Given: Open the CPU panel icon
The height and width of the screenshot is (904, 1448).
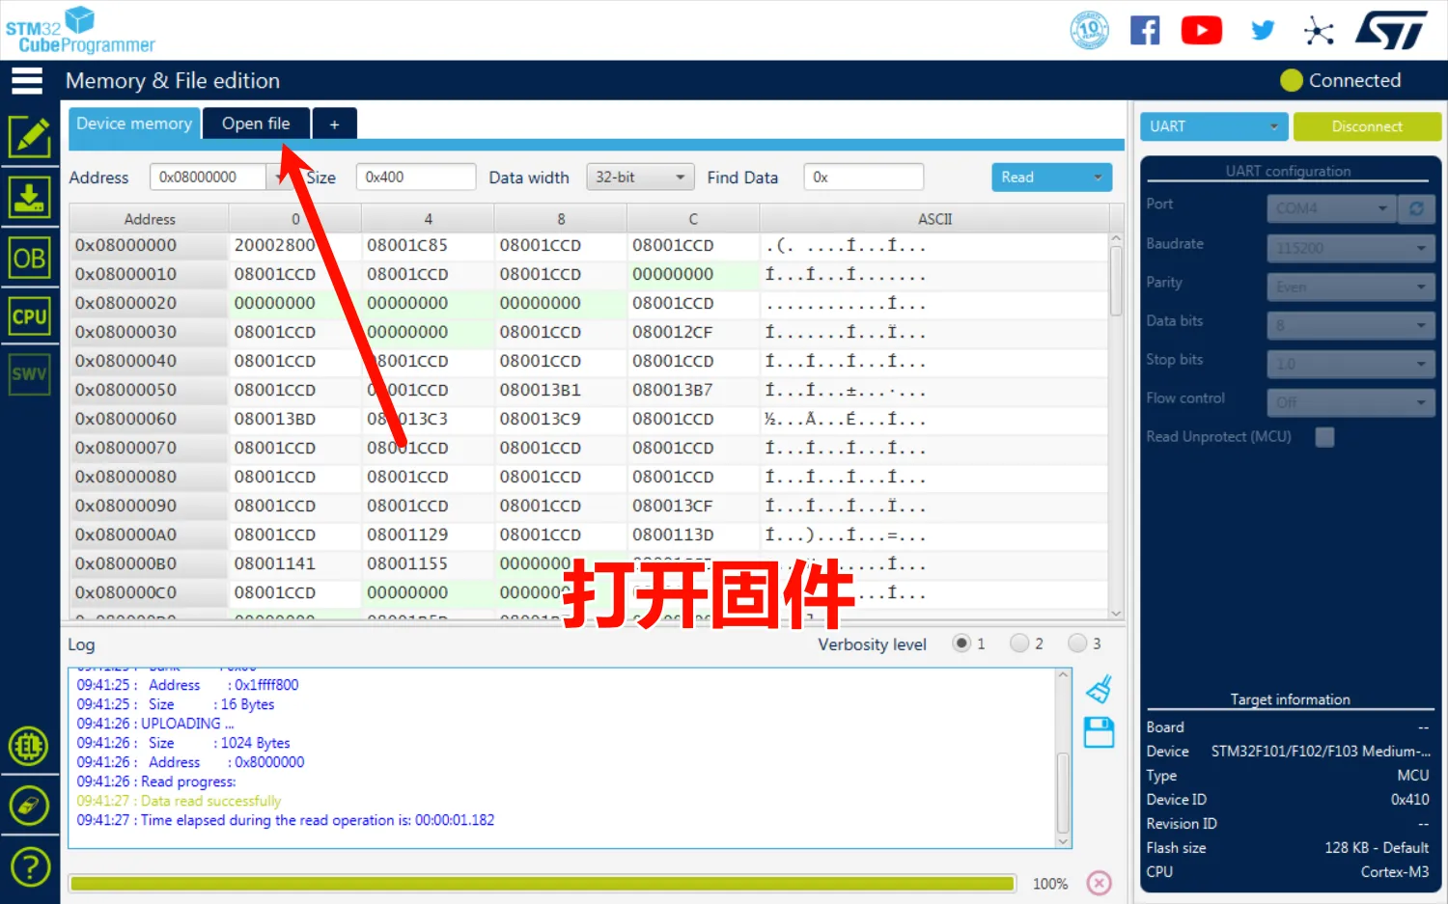Looking at the screenshot, I should (x=30, y=316).
